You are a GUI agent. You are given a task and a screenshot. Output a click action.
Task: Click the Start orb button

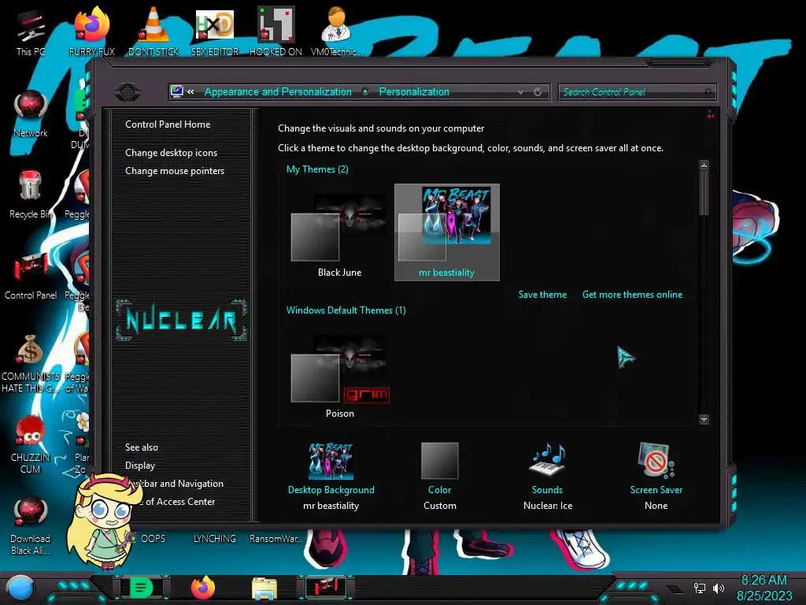pos(20,588)
